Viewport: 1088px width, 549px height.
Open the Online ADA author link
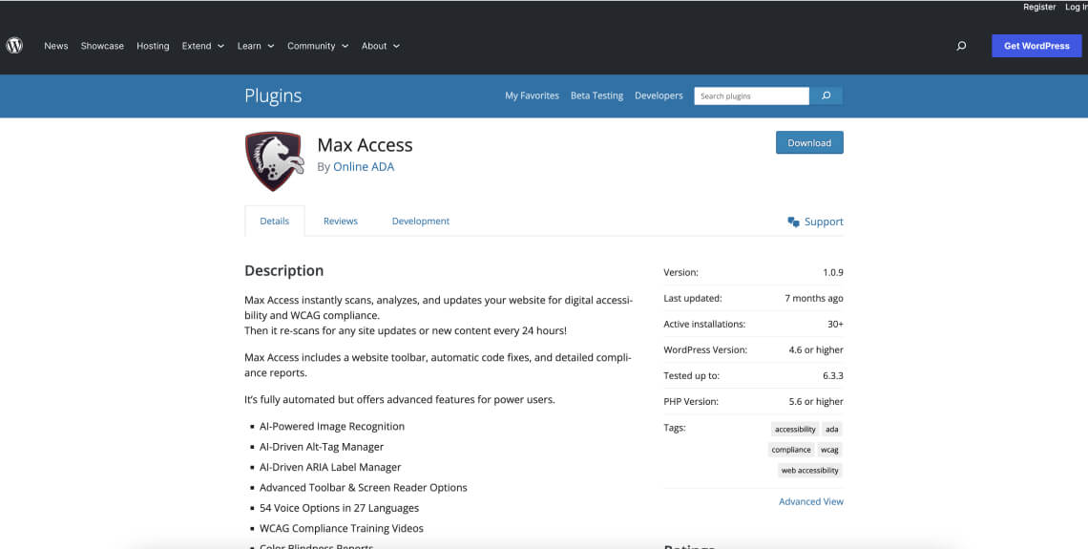click(363, 166)
